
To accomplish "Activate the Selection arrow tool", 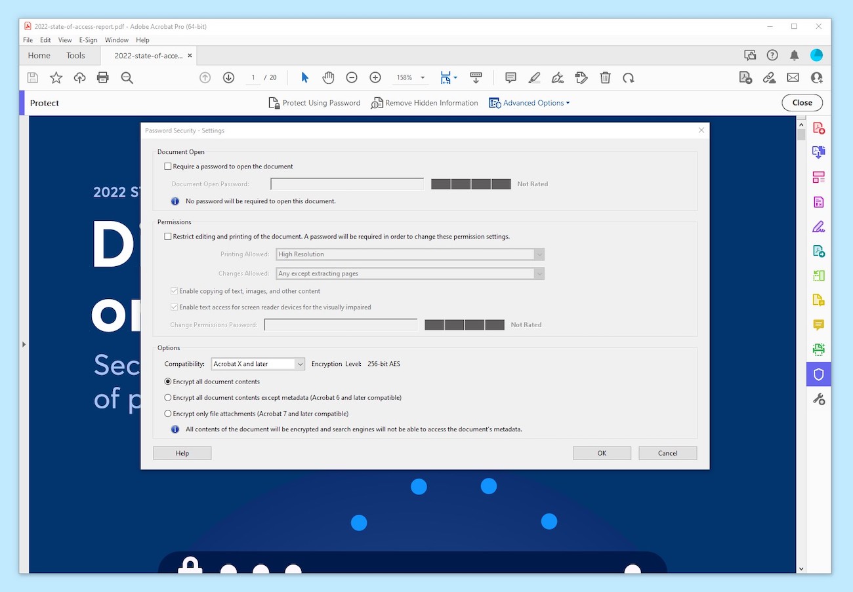I will pos(304,77).
